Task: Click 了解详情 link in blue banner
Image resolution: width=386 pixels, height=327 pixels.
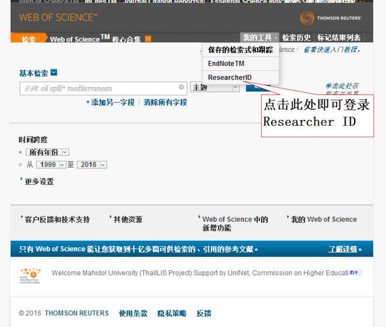Action: point(343,249)
